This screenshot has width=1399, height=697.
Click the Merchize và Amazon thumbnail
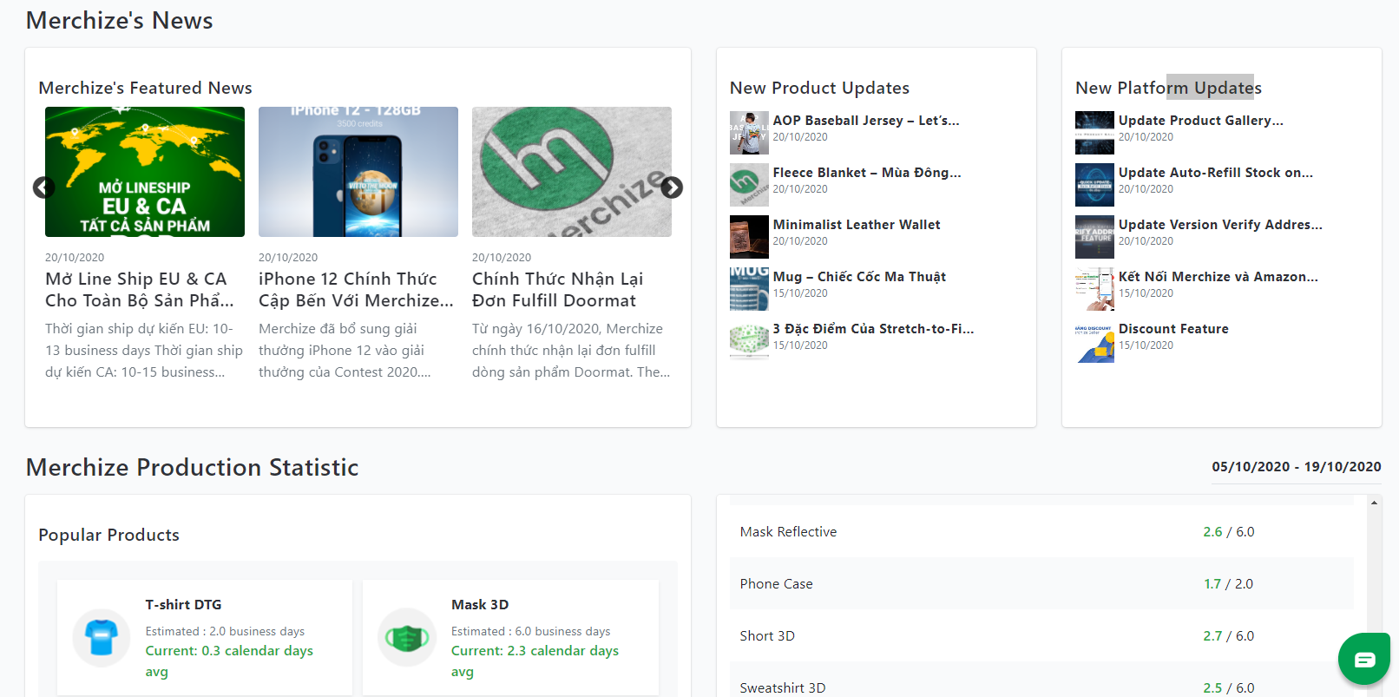coord(1094,289)
